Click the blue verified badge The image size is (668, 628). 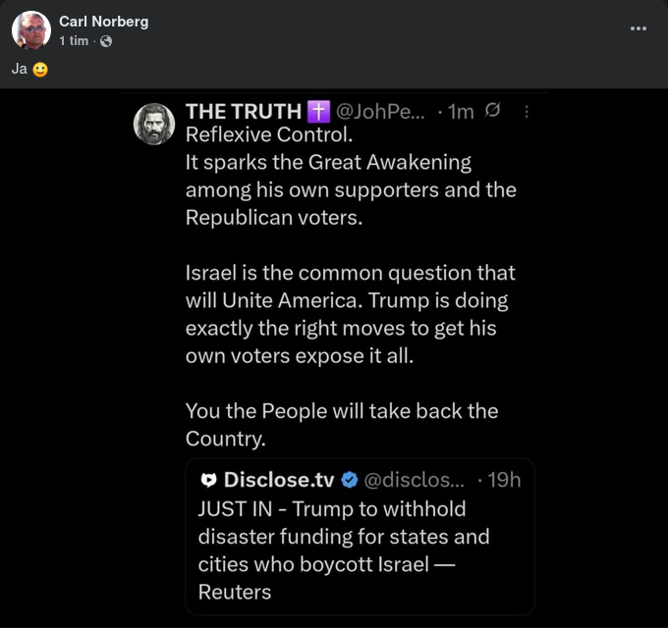point(351,480)
